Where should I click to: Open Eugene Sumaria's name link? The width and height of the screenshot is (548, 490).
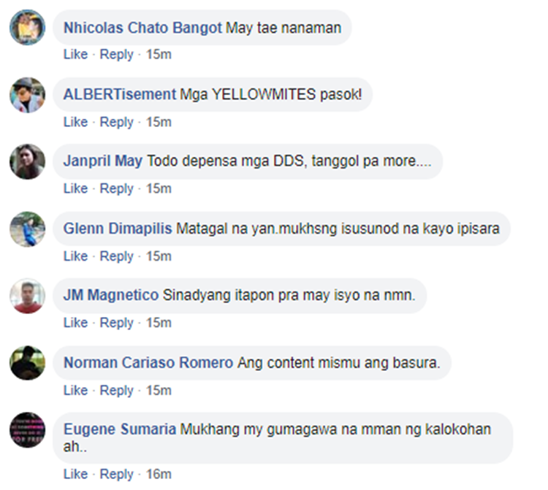pyautogui.click(x=120, y=429)
